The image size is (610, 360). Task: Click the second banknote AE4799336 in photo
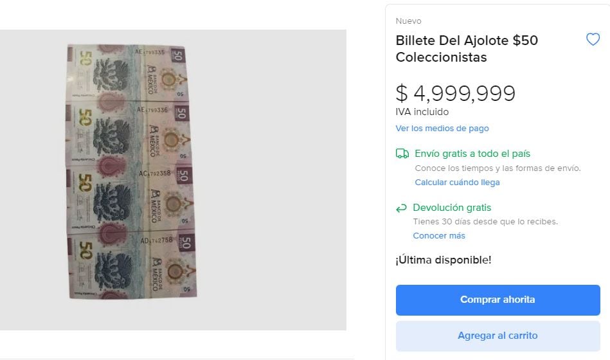point(128,132)
